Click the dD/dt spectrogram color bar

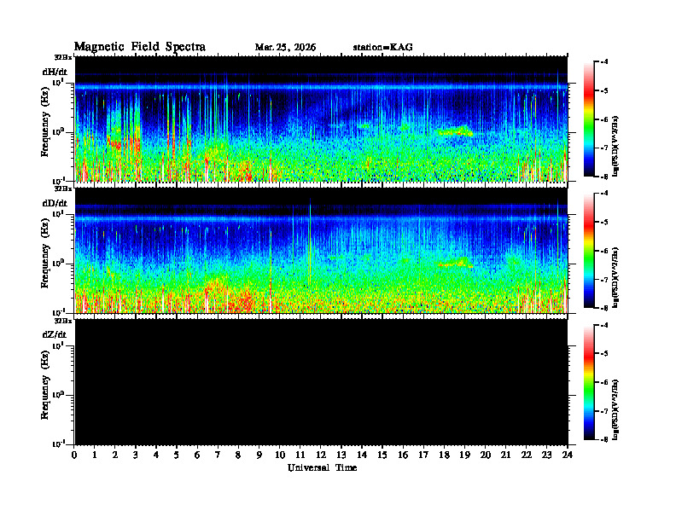tap(588, 251)
